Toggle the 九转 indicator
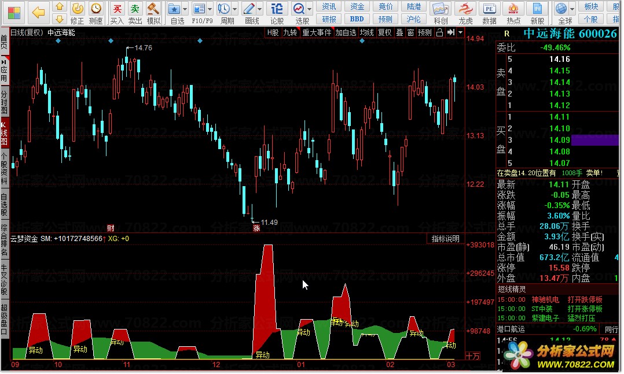 (290, 32)
